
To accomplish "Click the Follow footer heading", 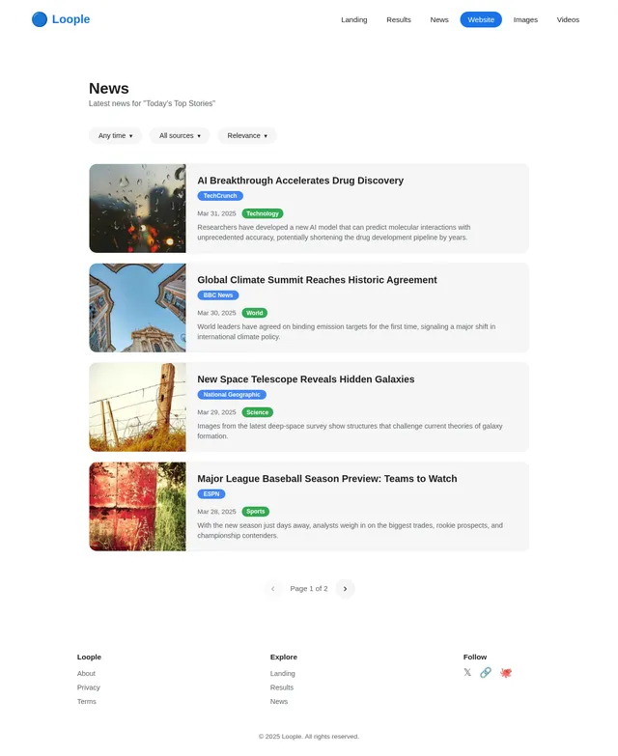I will [x=475, y=657].
